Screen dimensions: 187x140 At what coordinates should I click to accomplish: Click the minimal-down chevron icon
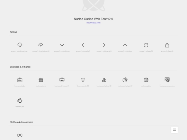click(x=62, y=45)
